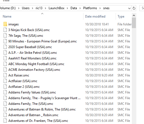The height and width of the screenshot is (124, 144).
Task: Click the file icon beside Adventures of Dr. Franken
Action: 5,120
